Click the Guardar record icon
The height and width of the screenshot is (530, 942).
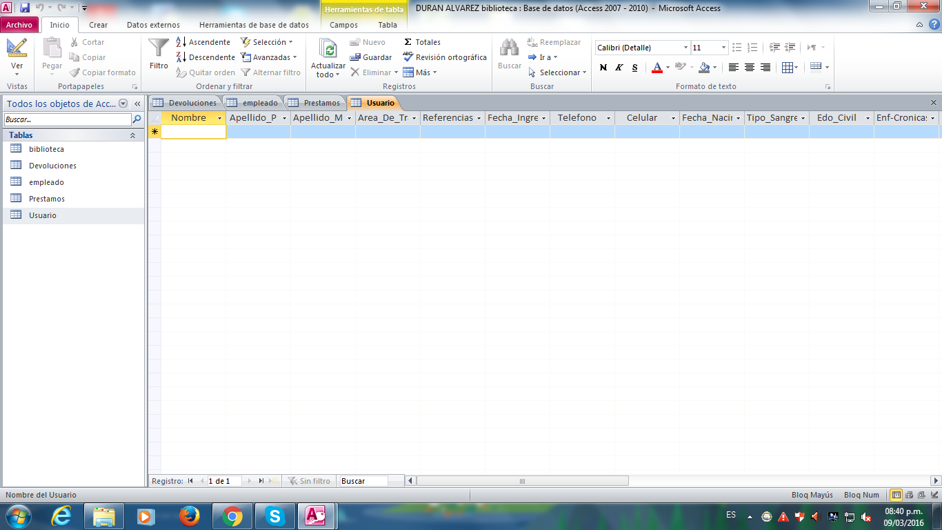pyautogui.click(x=356, y=57)
